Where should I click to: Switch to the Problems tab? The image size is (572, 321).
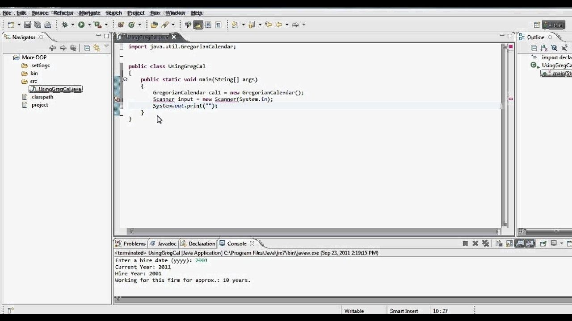[x=130, y=243]
